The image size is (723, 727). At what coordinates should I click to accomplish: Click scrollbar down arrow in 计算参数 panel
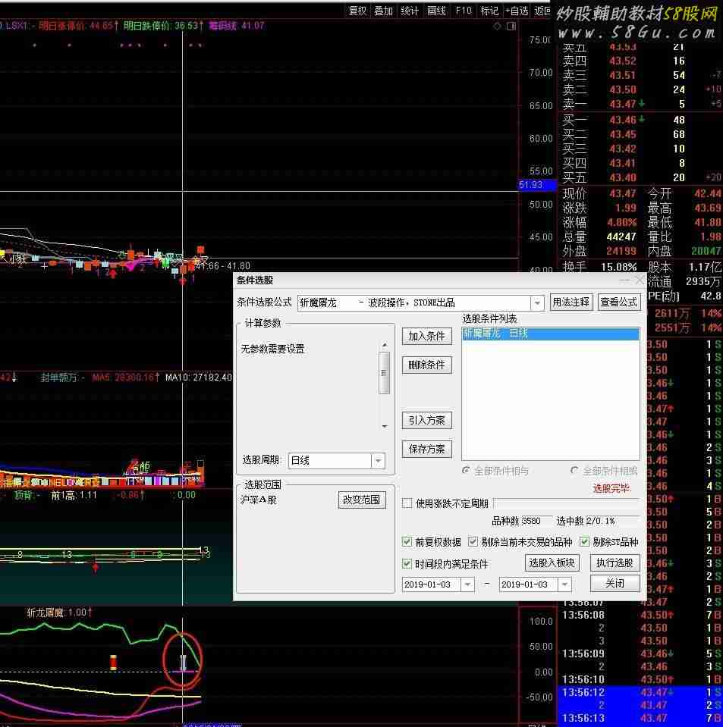[x=384, y=426]
